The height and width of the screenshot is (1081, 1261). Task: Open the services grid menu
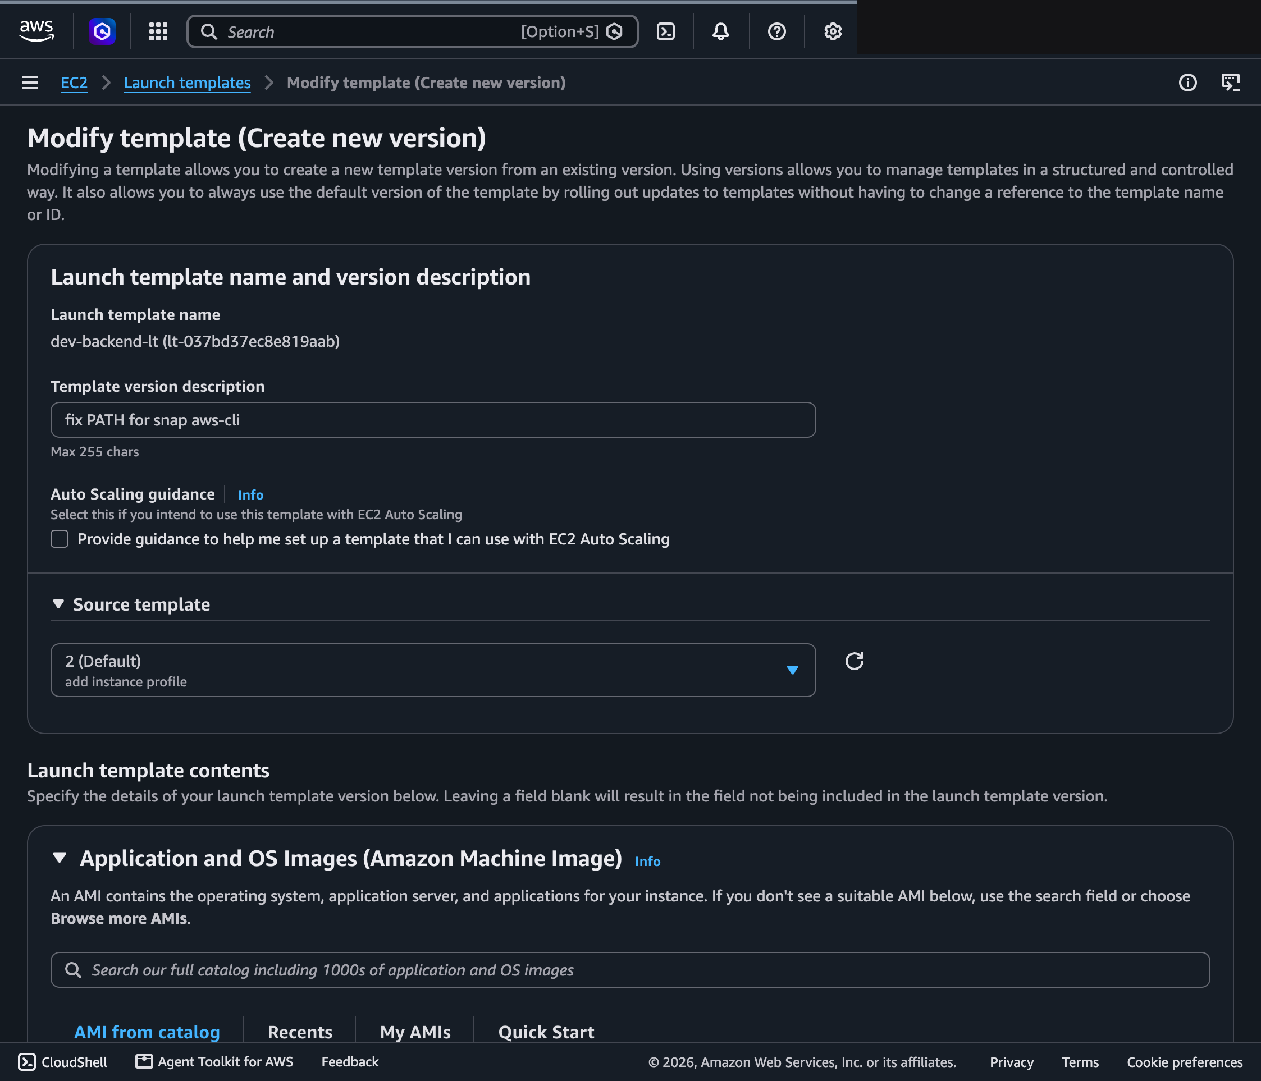click(158, 31)
